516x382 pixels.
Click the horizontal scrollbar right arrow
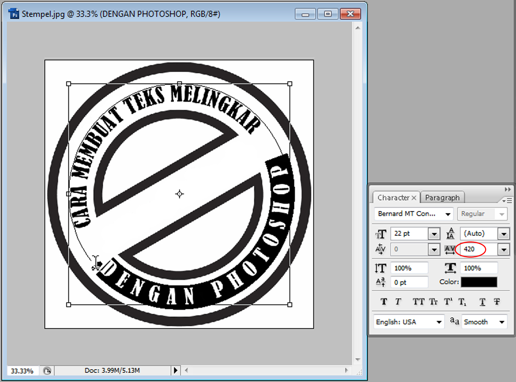(x=346, y=370)
